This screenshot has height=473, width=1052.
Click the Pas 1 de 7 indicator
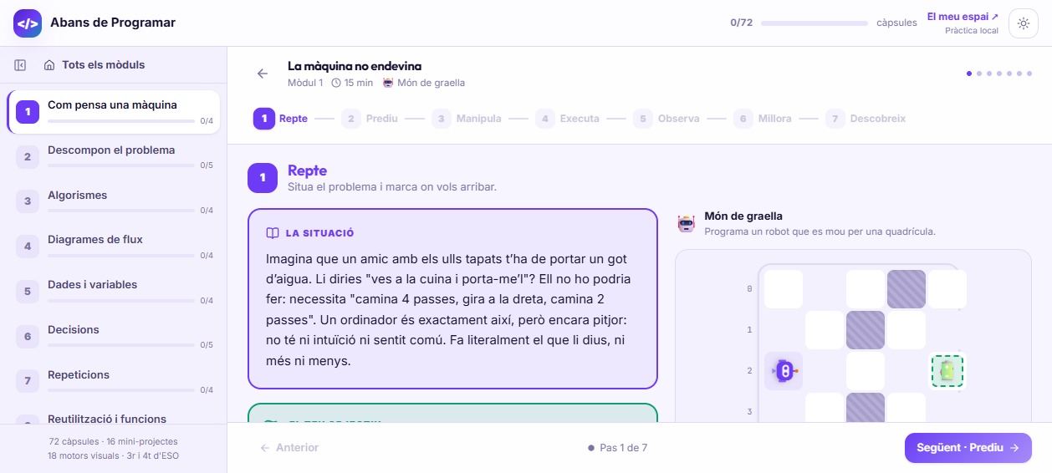point(618,448)
